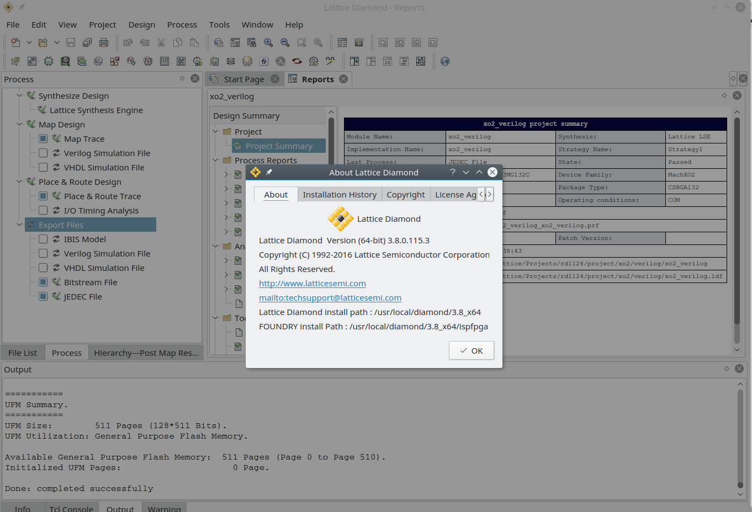Close the Reports tab
The height and width of the screenshot is (512, 752).
point(343,79)
